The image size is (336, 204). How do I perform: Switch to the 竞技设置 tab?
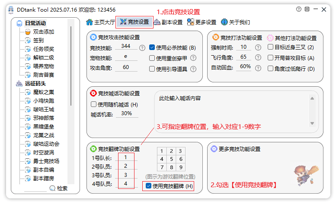[134, 22]
